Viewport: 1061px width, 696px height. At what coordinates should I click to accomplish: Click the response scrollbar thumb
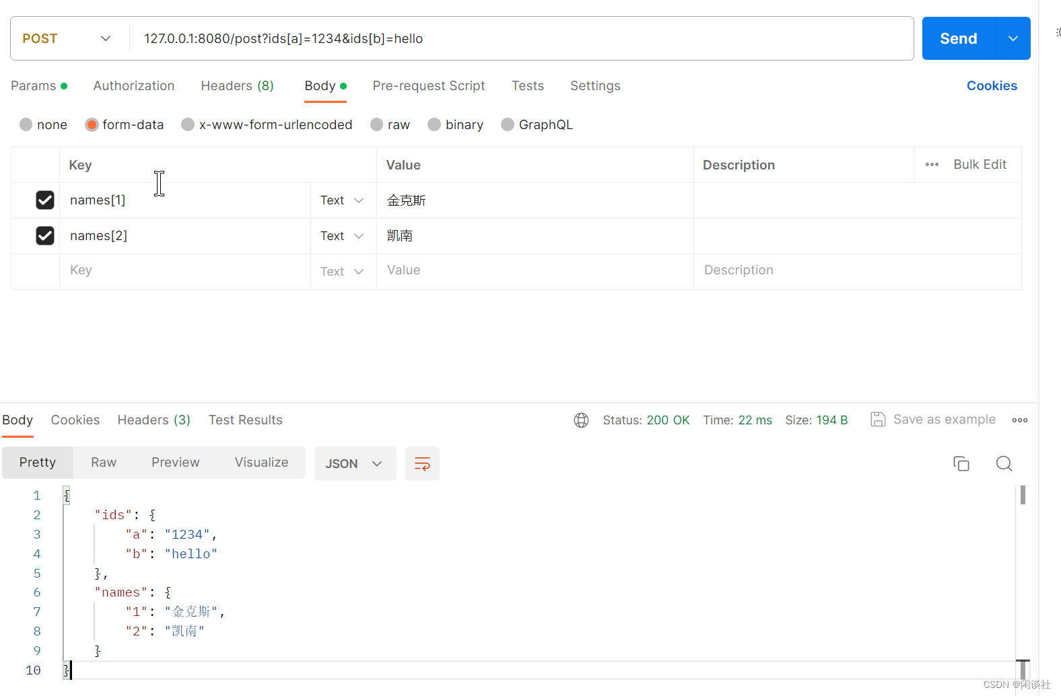point(1023,496)
